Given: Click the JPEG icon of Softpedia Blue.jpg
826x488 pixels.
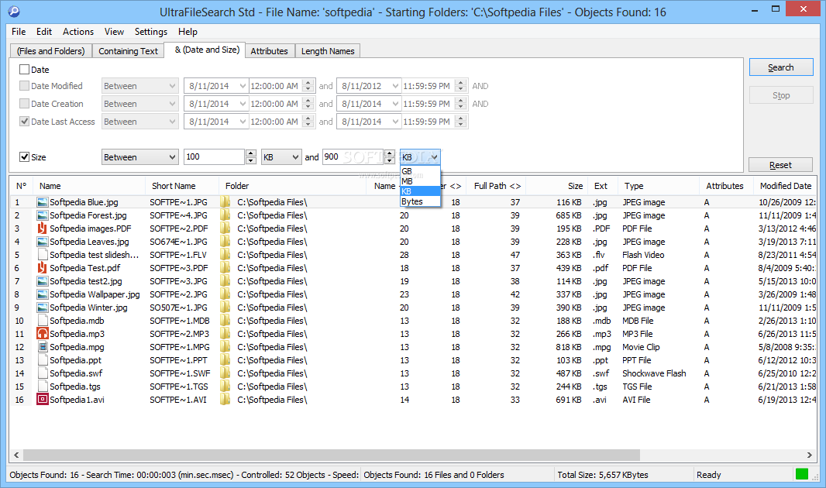Looking at the screenshot, I should (x=42, y=202).
